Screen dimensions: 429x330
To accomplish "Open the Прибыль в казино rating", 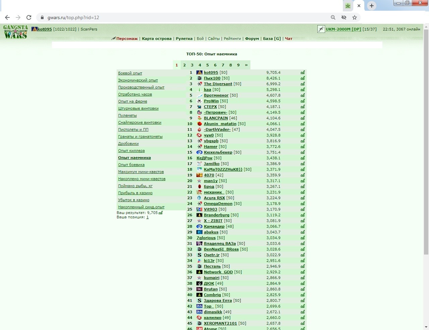I will coord(135,193).
